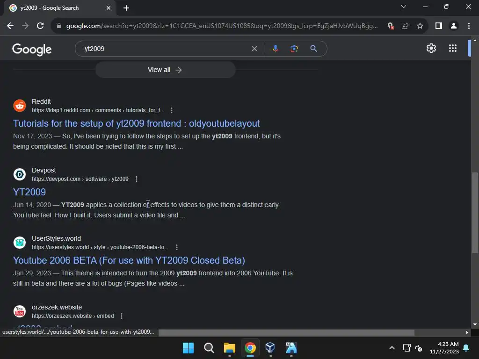
Task: Click the address bar URL
Action: point(222,26)
